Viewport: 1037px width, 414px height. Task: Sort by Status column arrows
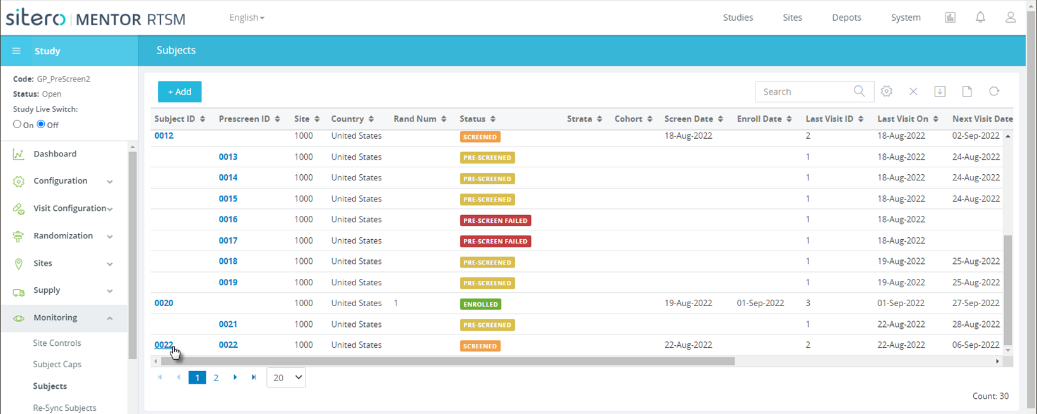tap(493, 119)
